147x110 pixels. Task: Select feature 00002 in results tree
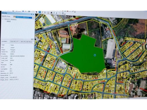click(x=9, y=21)
